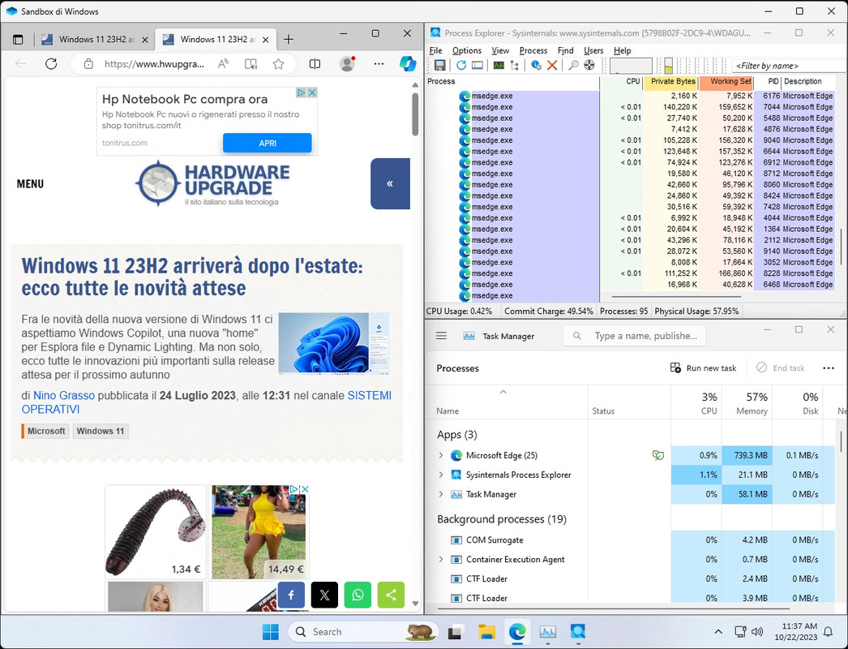This screenshot has height=649, width=848.
Task: Click the Windows 11 tag under article
Action: [x=101, y=431]
